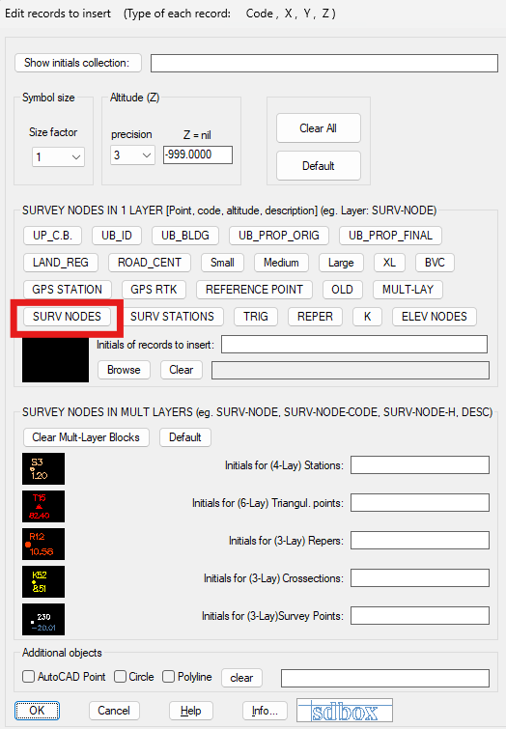The height and width of the screenshot is (729, 506).
Task: Open the Size factor dropdown
Action: 58,156
